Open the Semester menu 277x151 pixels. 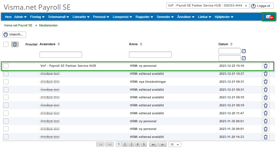click(165, 17)
